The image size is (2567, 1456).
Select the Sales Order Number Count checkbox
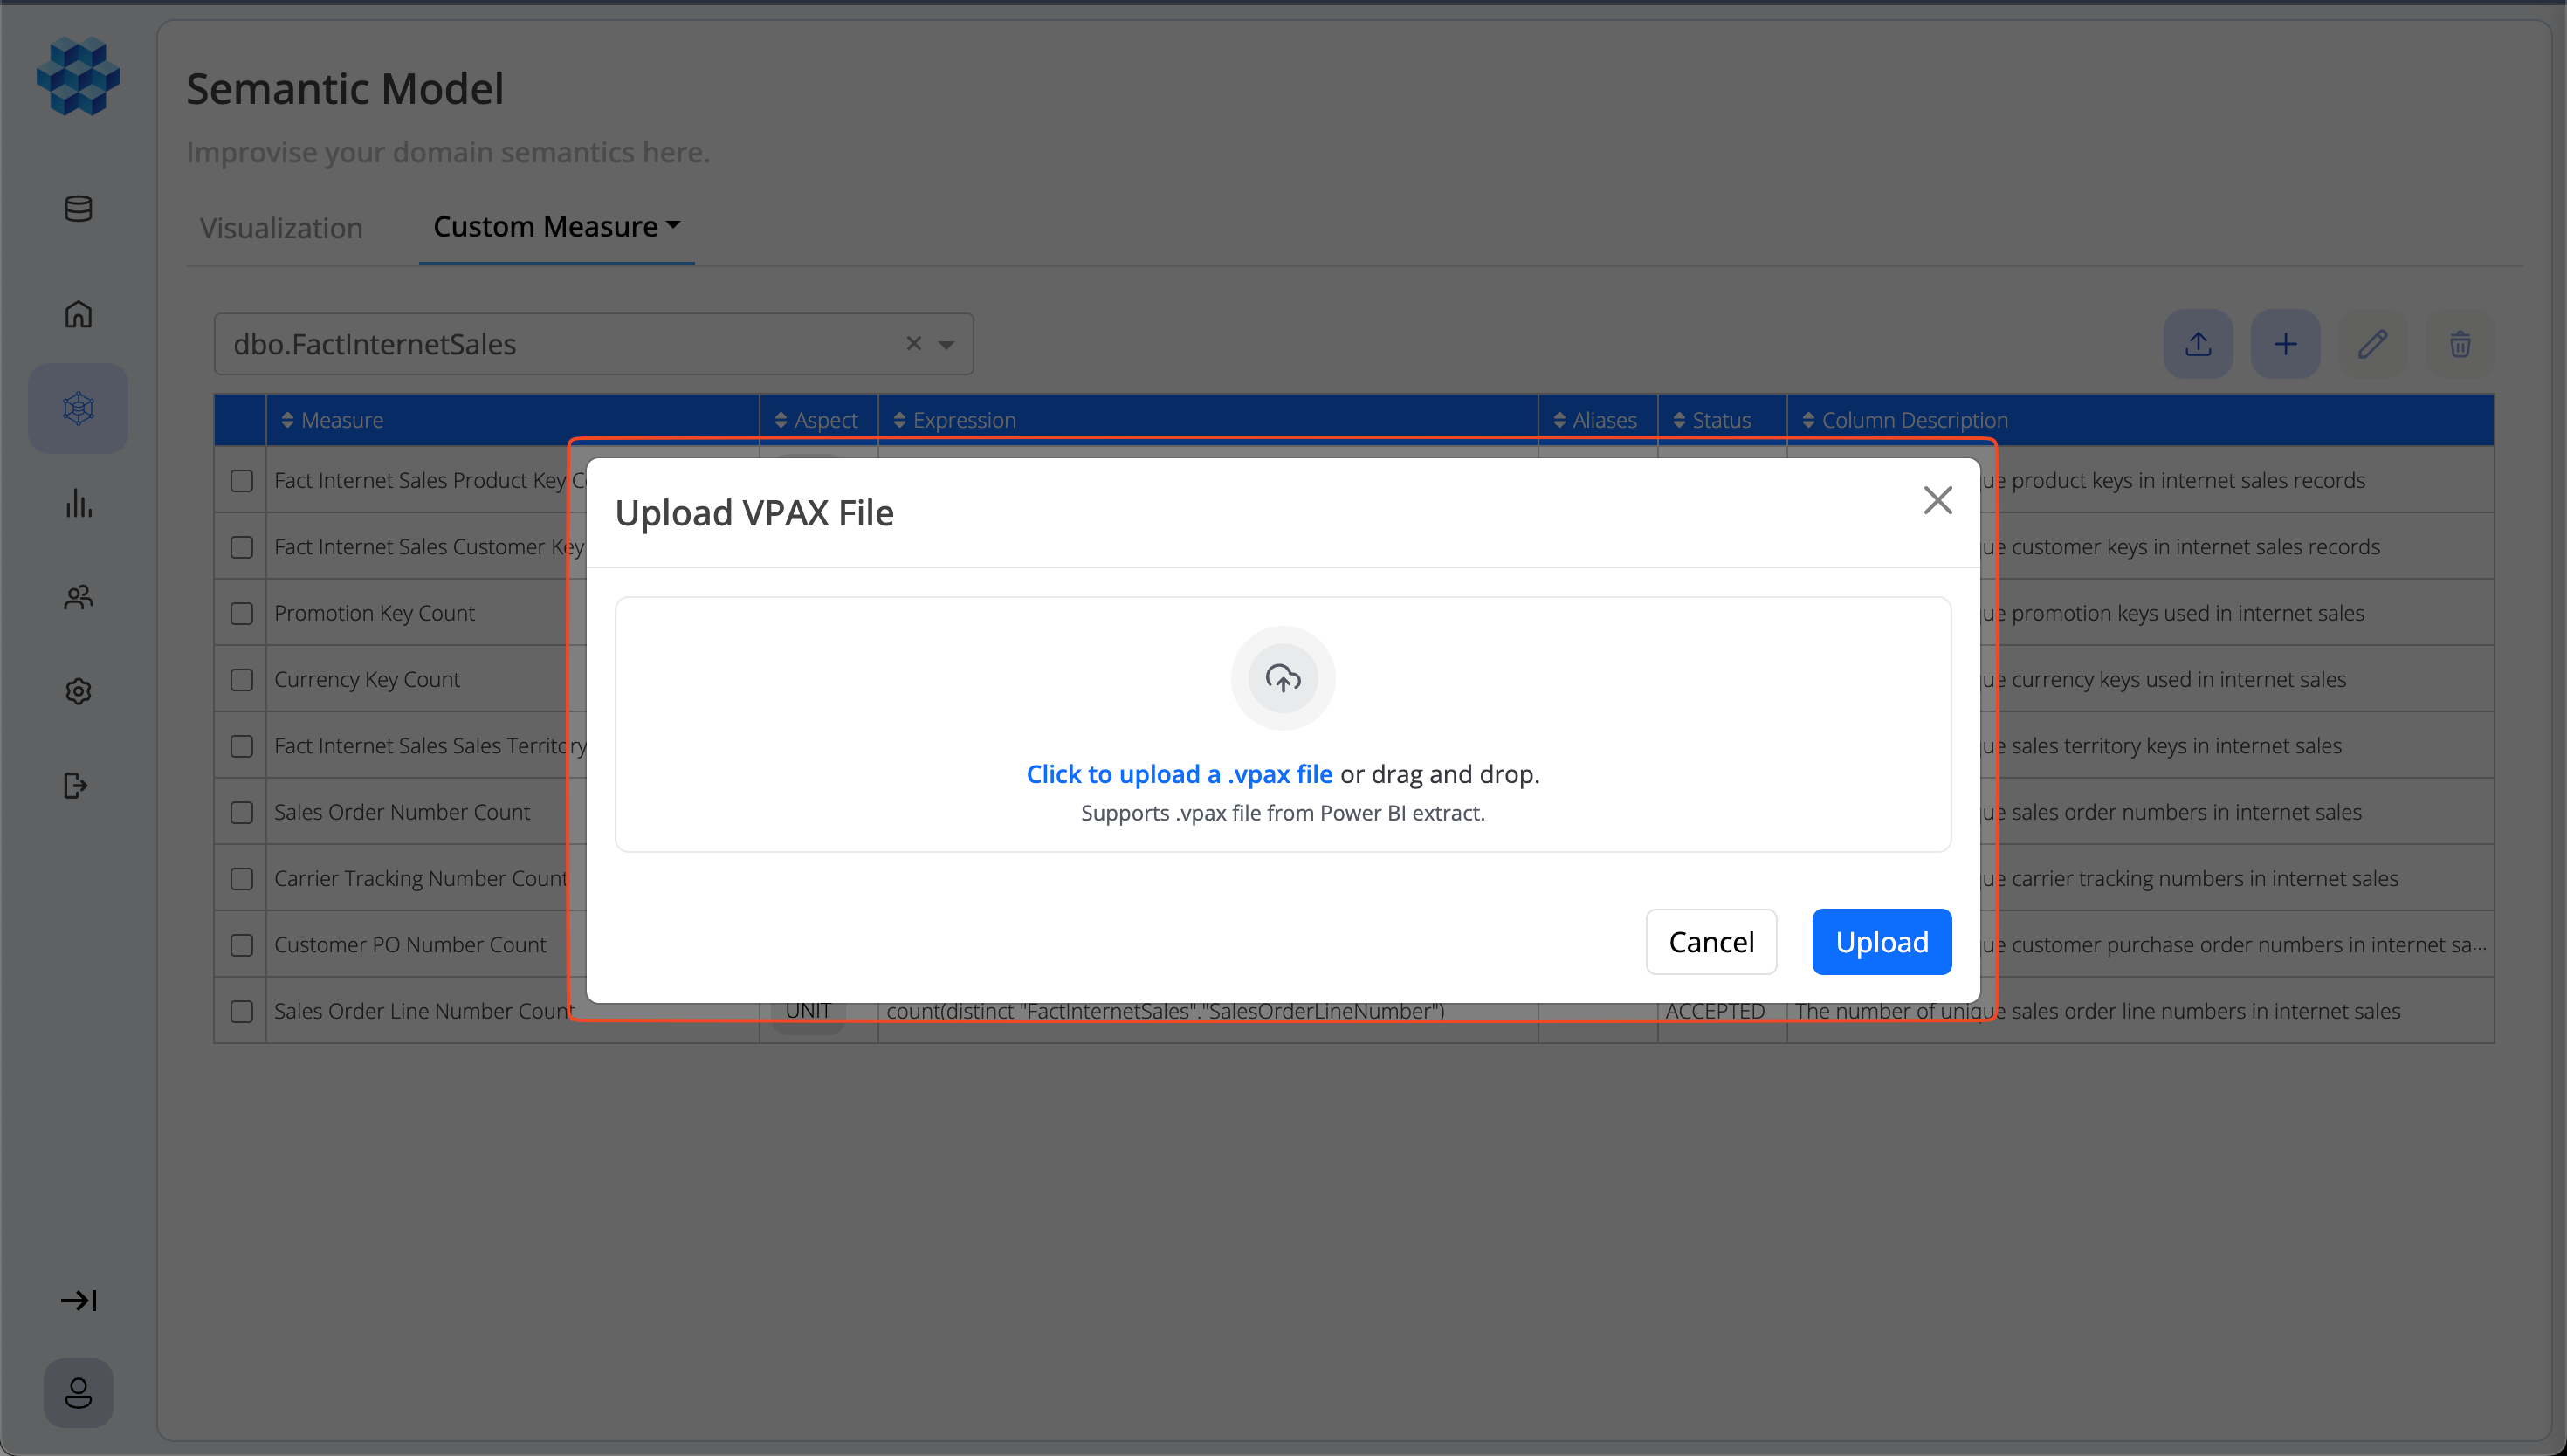point(241,812)
